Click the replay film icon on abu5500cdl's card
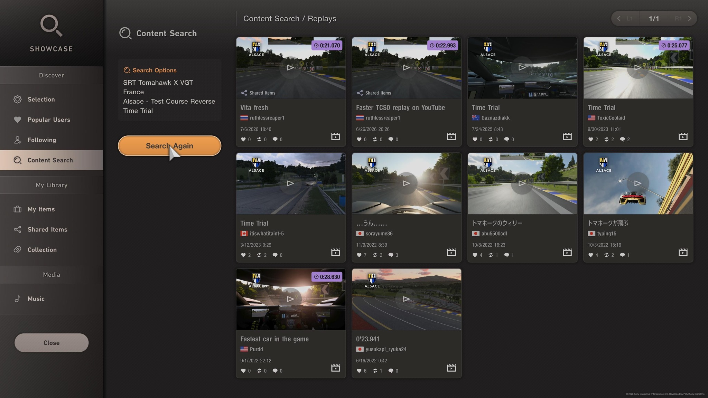Image resolution: width=708 pixels, height=398 pixels. click(x=567, y=252)
